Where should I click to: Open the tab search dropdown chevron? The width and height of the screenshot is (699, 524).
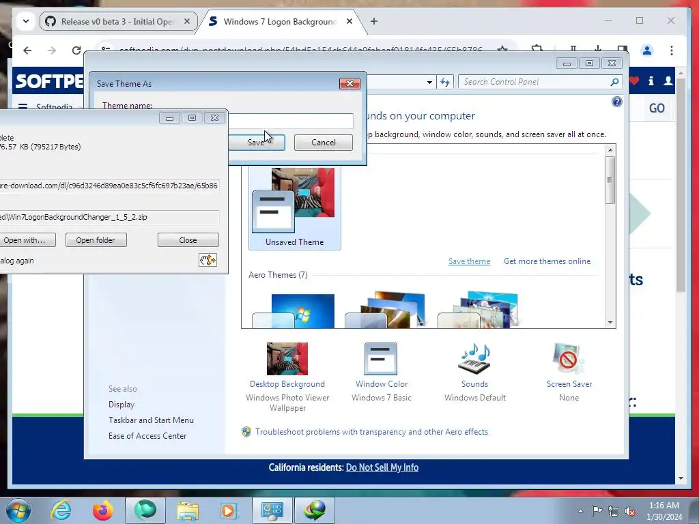coord(26,21)
